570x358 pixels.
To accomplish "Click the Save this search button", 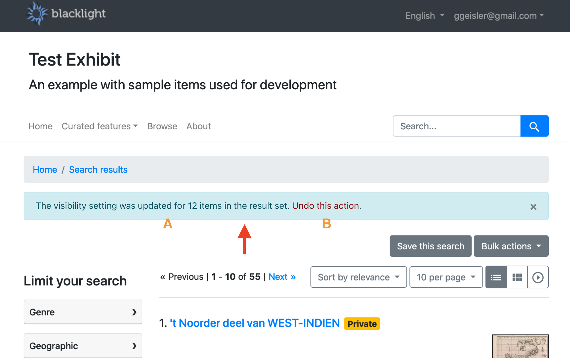I will point(430,246).
